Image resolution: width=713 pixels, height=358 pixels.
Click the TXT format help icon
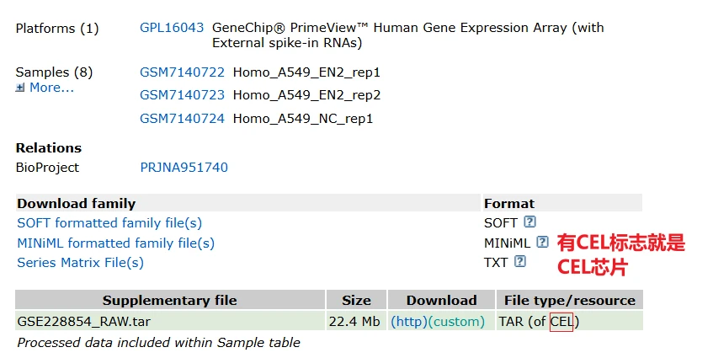[x=520, y=262]
